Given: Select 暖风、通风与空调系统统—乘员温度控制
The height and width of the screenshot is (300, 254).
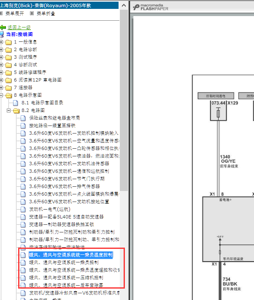Looking at the screenshot, I should (71, 255).
